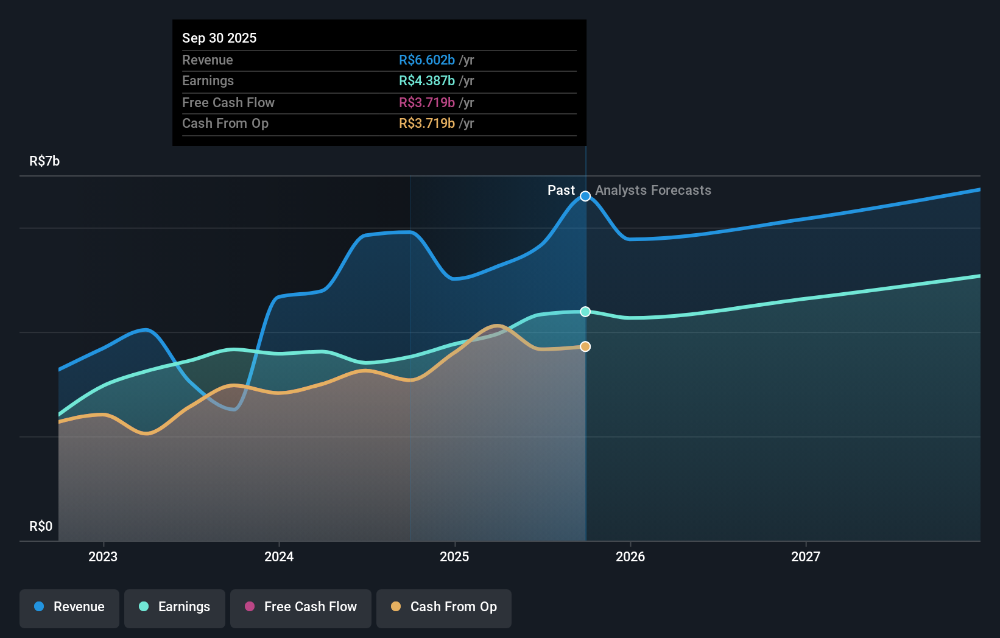This screenshot has height=638, width=1000.
Task: Click the pink Free Cash Flow dot
Action: pos(249,606)
